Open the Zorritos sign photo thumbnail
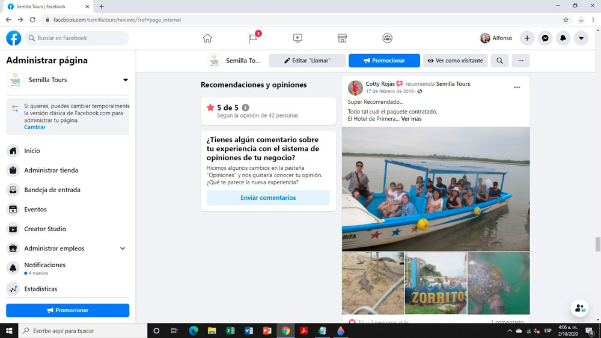 click(436, 283)
